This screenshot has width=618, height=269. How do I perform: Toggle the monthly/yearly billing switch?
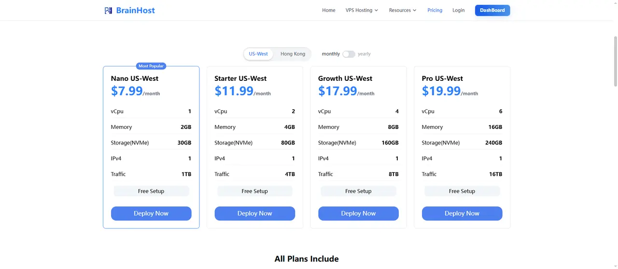point(349,54)
